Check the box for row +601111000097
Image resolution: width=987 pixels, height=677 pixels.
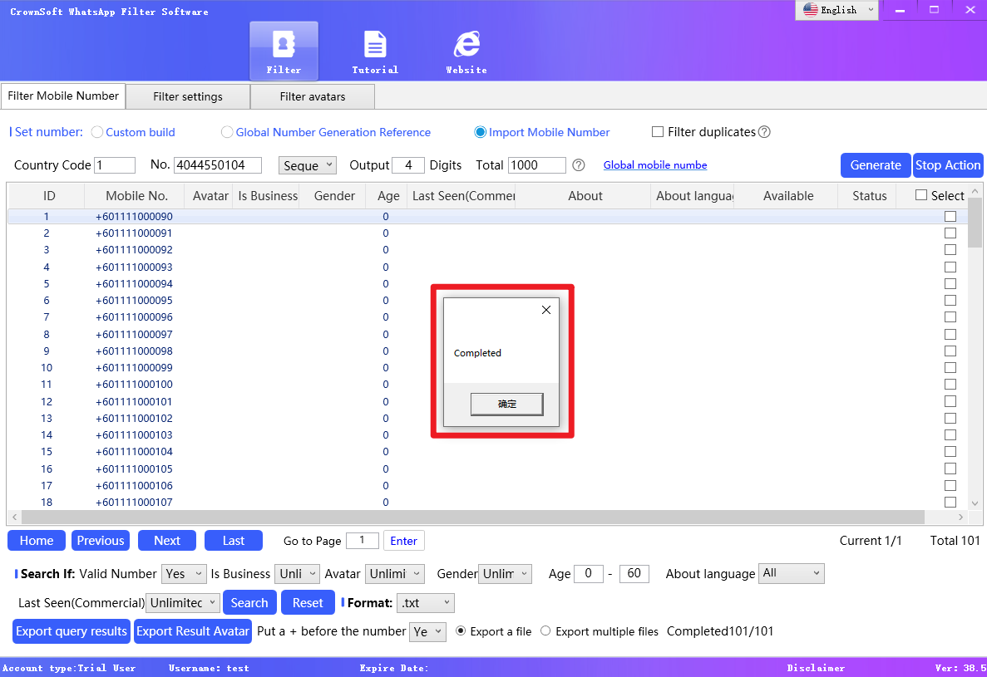(x=950, y=335)
